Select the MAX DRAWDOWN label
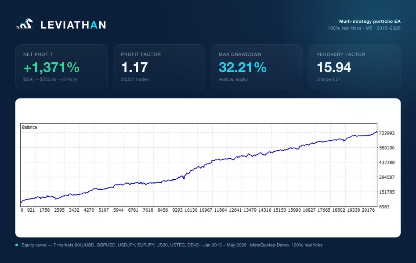The image size is (416, 263). [240, 54]
